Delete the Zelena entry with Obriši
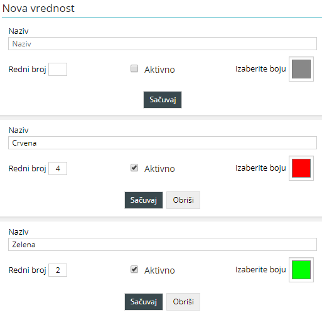The height and width of the screenshot is (315, 322). [x=183, y=302]
